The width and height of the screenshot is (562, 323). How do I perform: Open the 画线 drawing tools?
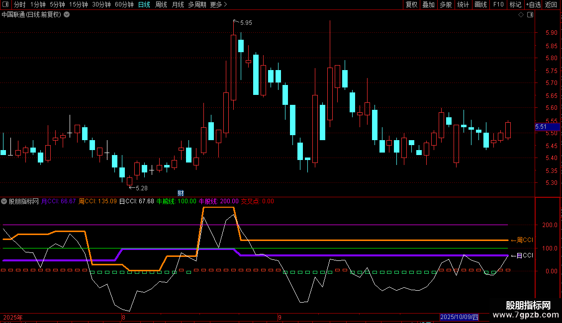[480, 4]
